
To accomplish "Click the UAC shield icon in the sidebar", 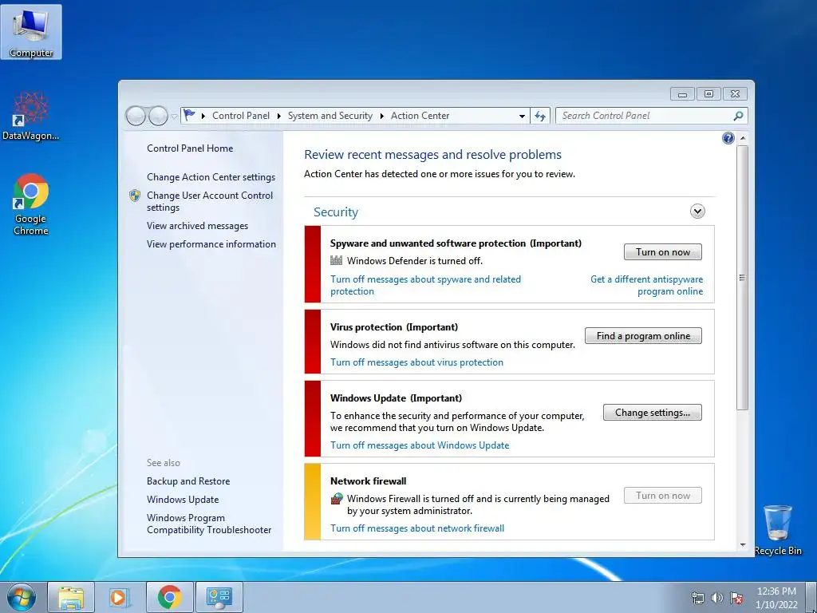I will (134, 196).
